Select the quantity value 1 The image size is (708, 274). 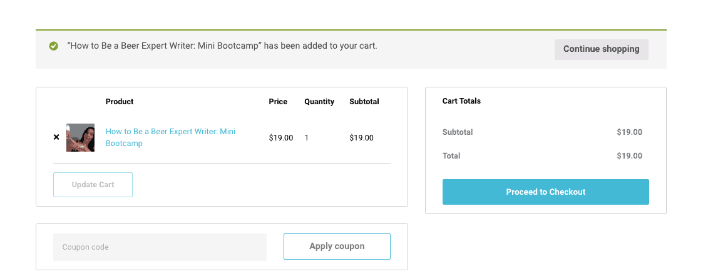(x=307, y=138)
